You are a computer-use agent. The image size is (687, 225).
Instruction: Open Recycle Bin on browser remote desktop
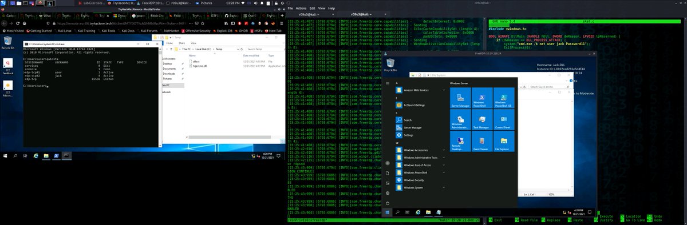point(8,43)
